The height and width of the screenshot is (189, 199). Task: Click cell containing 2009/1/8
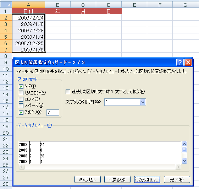pyautogui.click(x=28, y=24)
